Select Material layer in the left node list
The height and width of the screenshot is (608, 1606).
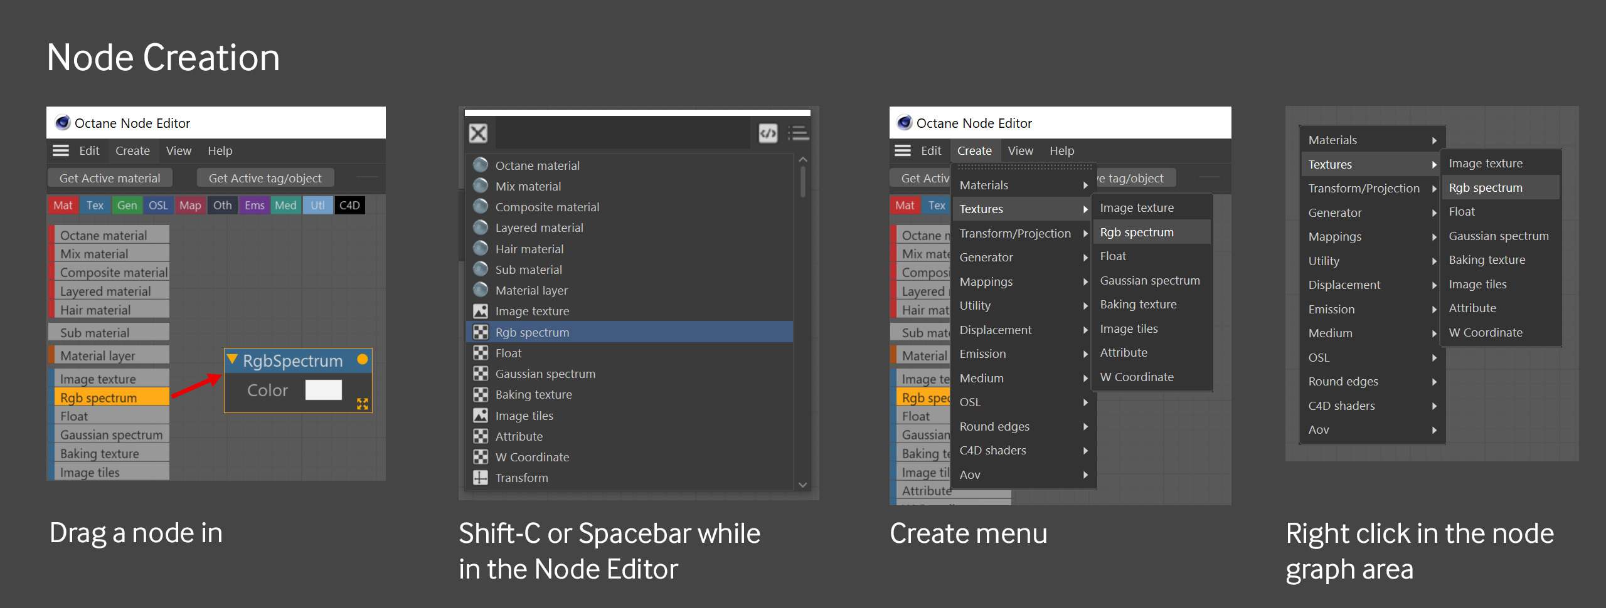(x=109, y=355)
